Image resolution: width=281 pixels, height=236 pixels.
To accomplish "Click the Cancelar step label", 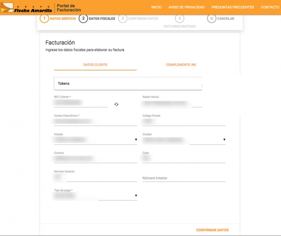I will coord(226,19).
